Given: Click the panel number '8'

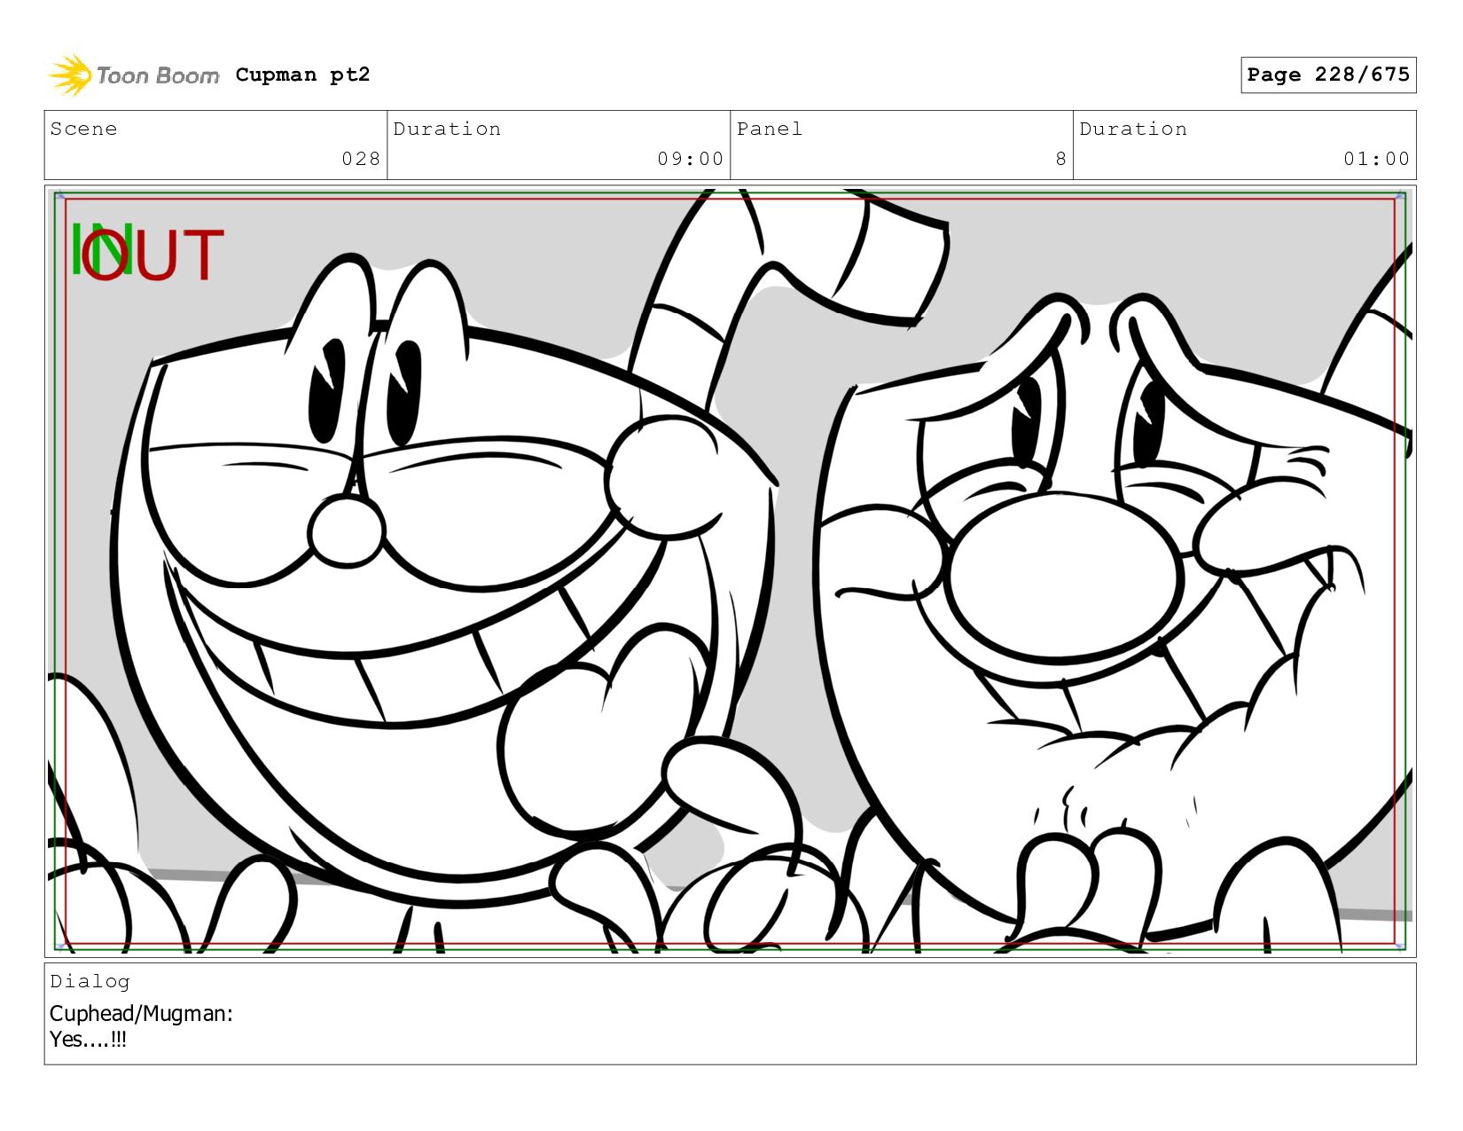Looking at the screenshot, I should coord(1060,159).
